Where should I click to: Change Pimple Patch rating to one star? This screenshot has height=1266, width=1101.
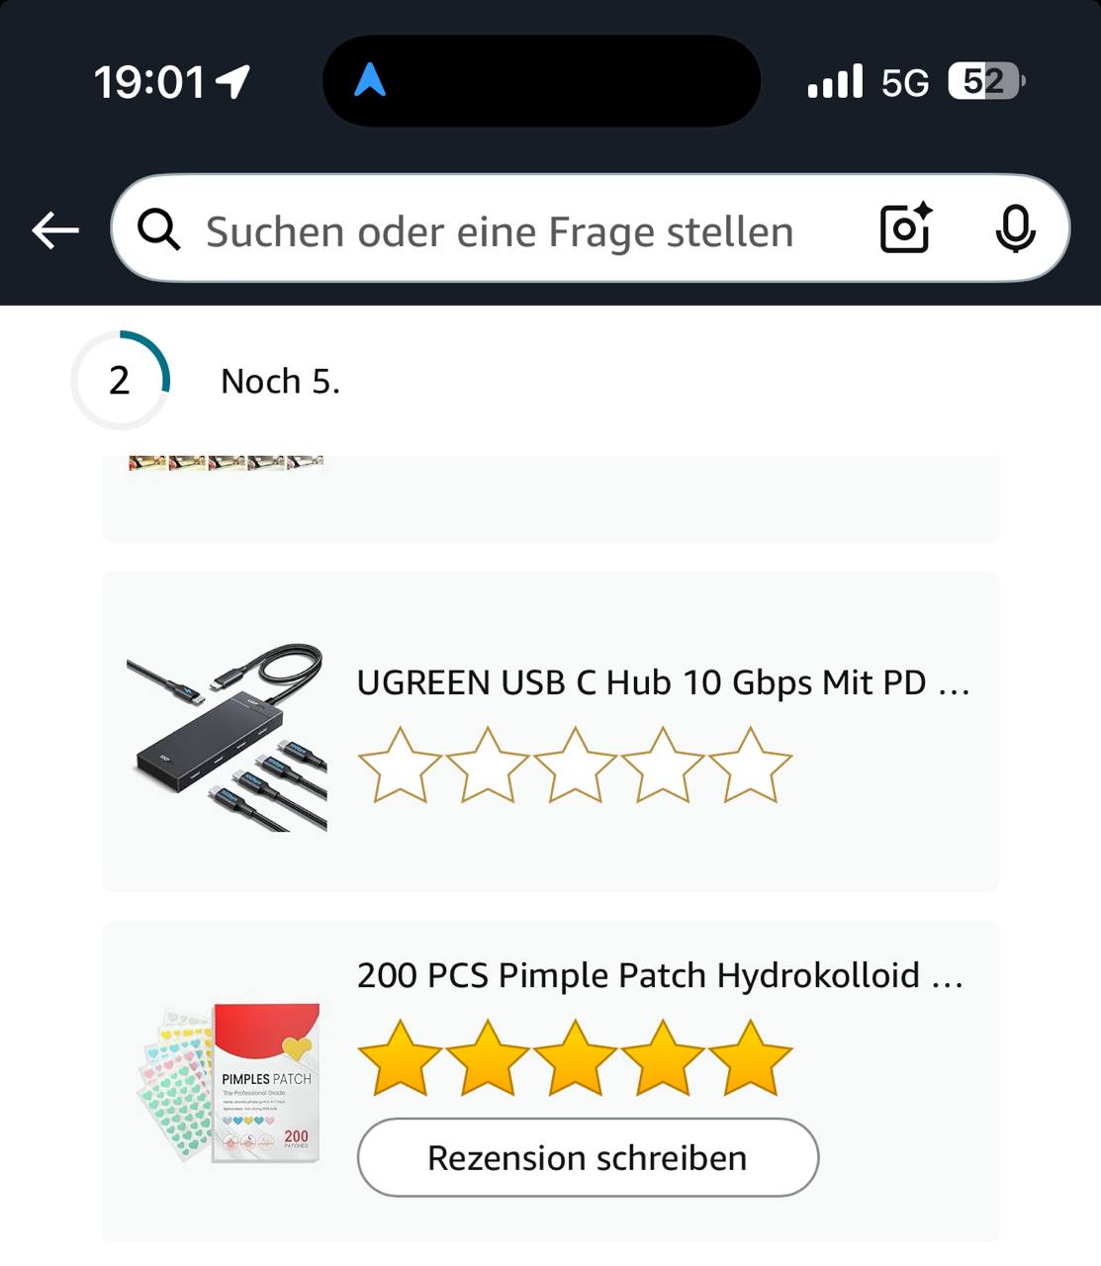(x=400, y=1058)
